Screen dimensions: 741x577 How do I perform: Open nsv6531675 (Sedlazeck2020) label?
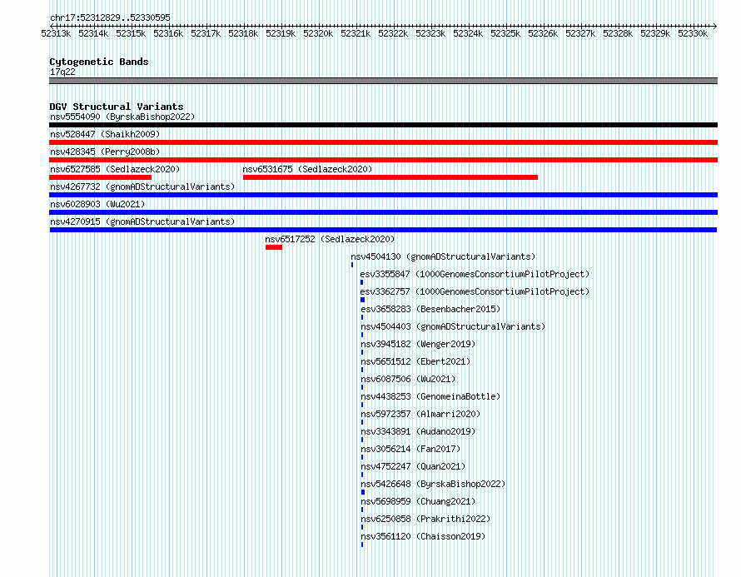click(x=308, y=169)
